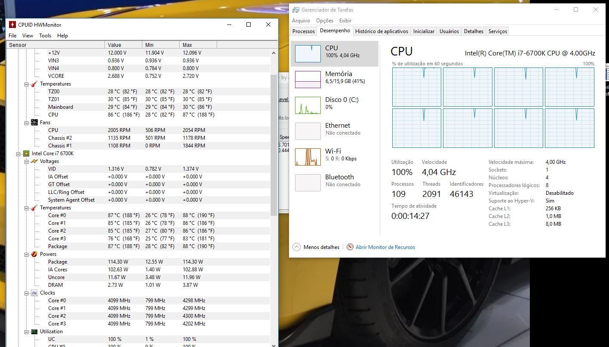This screenshot has width=609, height=347.
Task: Collapse the Utilization tree node
Action: tap(26, 332)
